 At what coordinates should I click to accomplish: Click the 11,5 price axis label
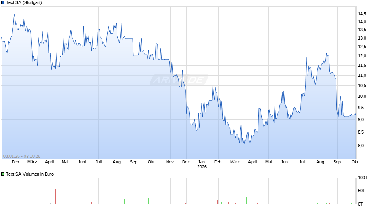pos(362,66)
